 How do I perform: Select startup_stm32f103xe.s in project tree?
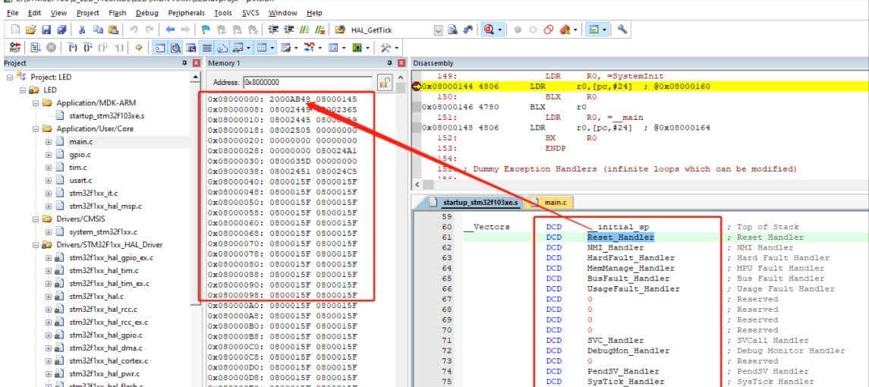point(106,116)
